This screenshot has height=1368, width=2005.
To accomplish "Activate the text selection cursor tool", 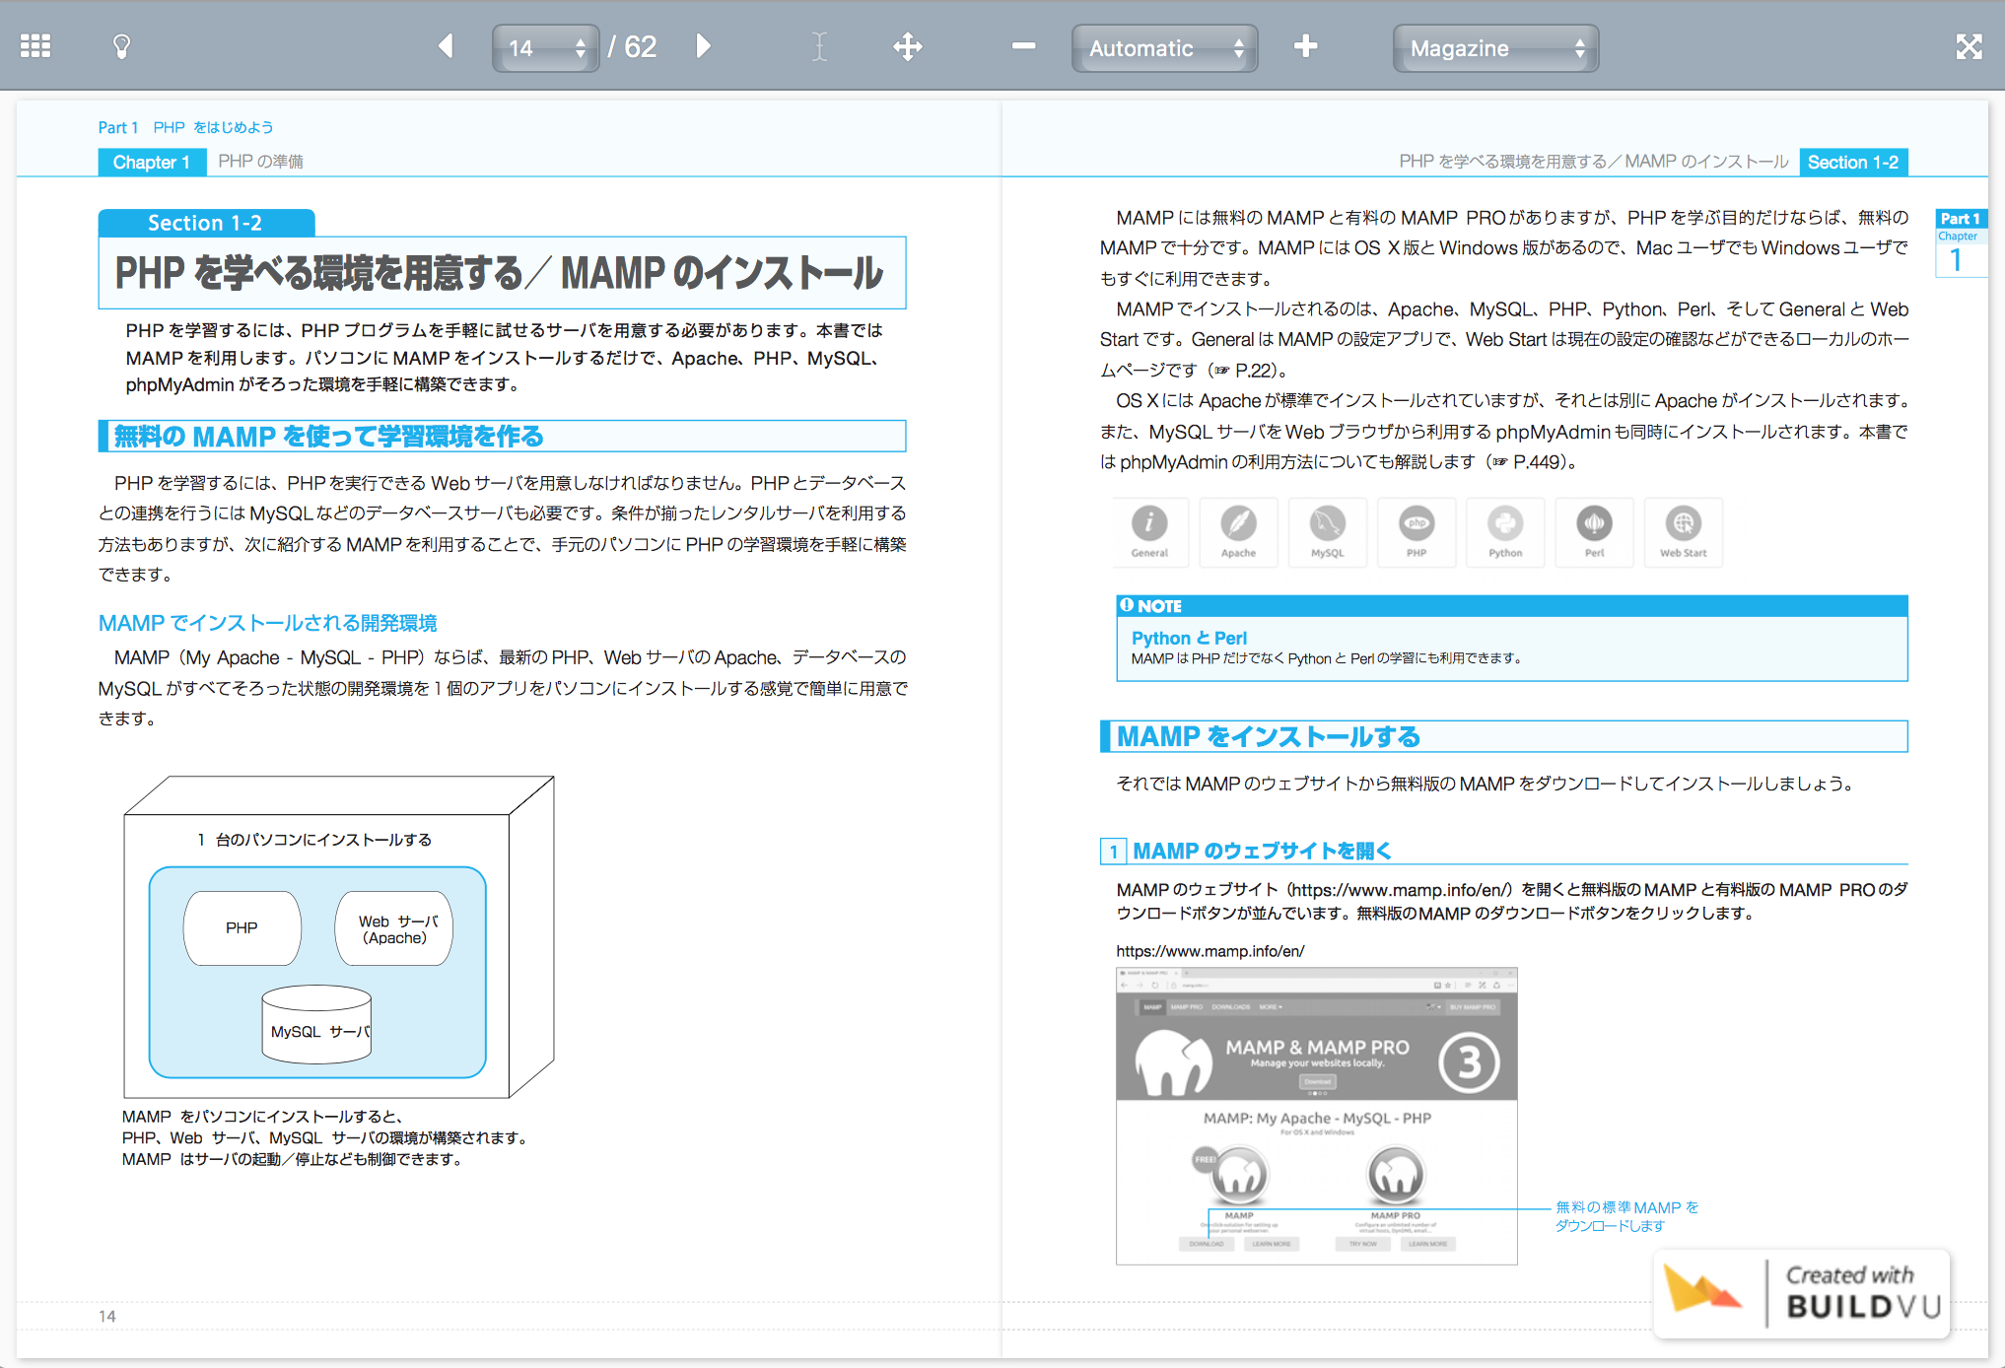I will coord(819,46).
